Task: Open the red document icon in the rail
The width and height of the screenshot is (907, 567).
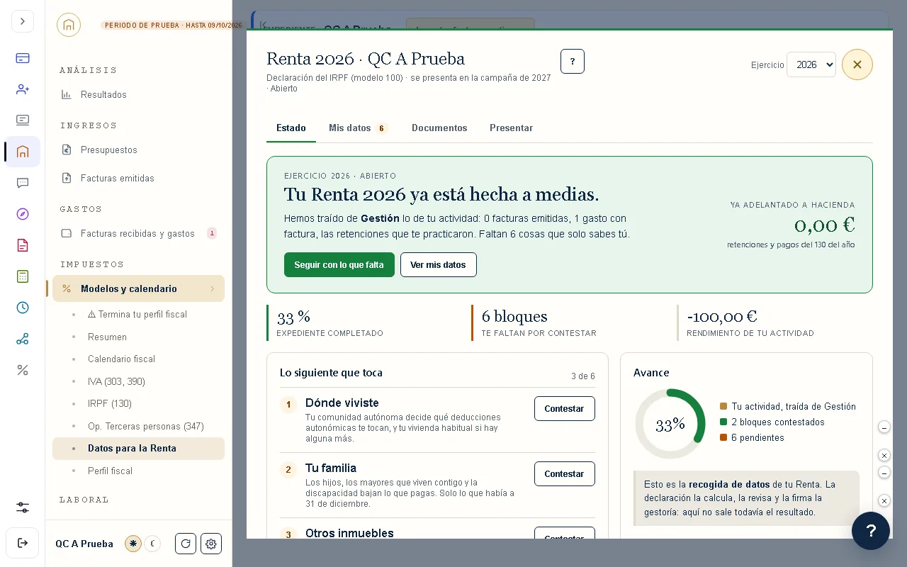Action: point(23,245)
